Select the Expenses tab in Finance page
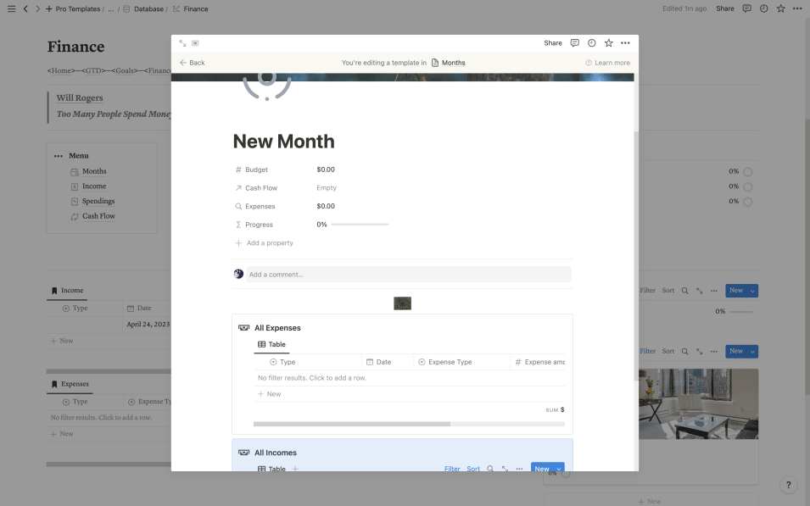810x506 pixels. click(70, 384)
